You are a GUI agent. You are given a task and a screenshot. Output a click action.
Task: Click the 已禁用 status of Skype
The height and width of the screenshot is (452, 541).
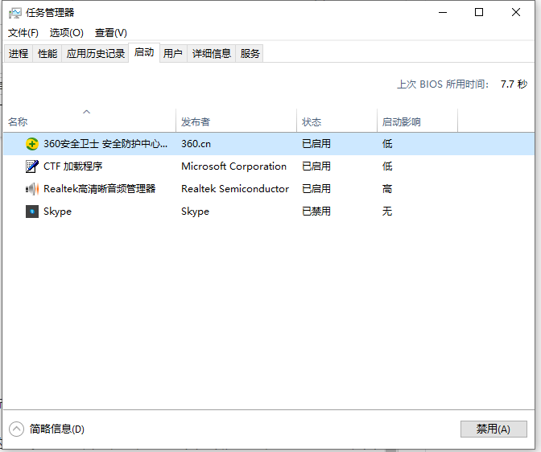point(316,212)
